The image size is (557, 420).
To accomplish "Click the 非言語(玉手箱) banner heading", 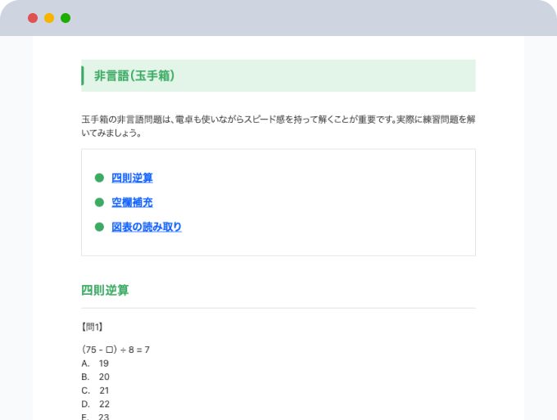I will (x=134, y=76).
